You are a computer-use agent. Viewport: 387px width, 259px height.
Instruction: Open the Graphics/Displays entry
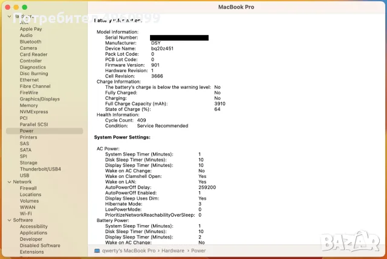point(40,99)
